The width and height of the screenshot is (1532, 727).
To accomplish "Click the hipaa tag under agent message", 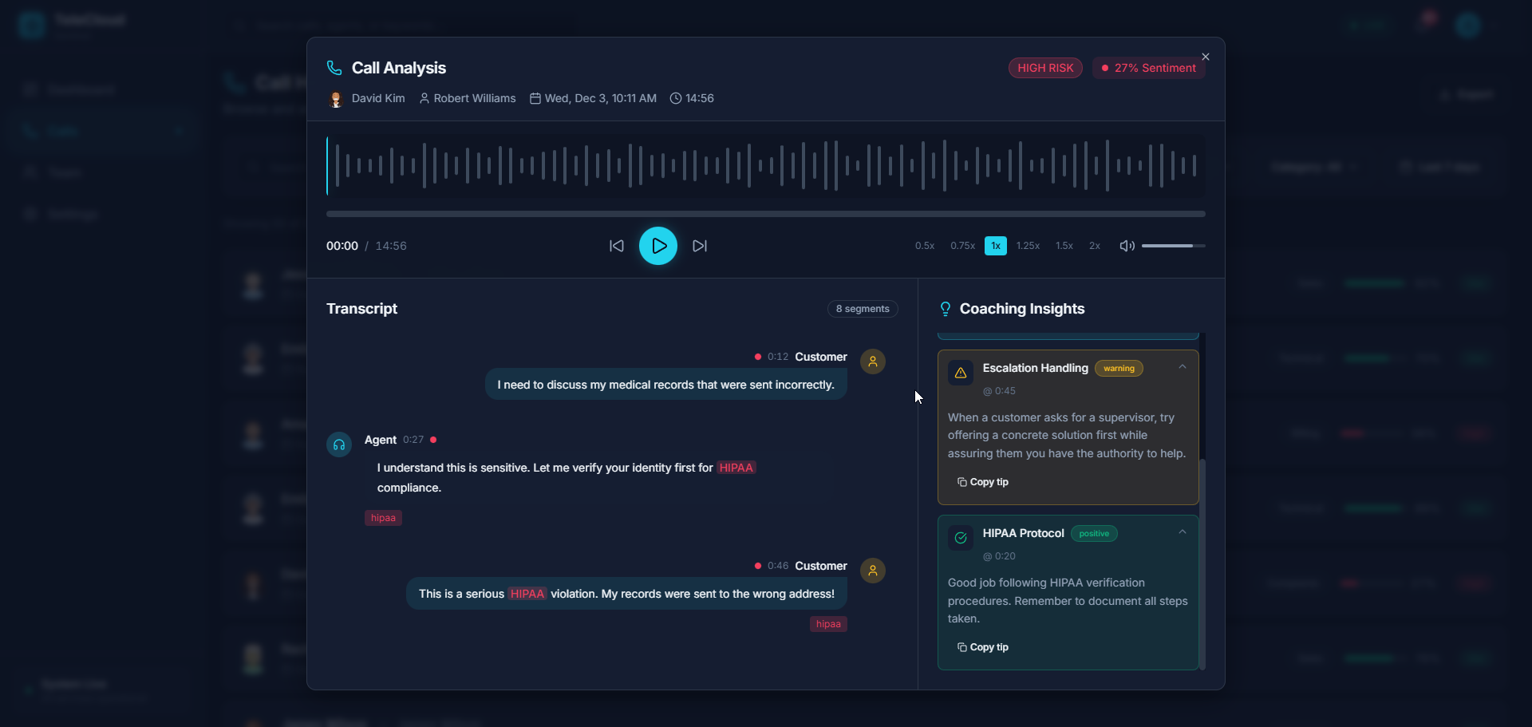I will pyautogui.click(x=383, y=518).
